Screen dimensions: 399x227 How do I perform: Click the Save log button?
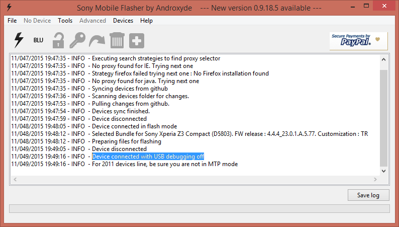(368, 195)
